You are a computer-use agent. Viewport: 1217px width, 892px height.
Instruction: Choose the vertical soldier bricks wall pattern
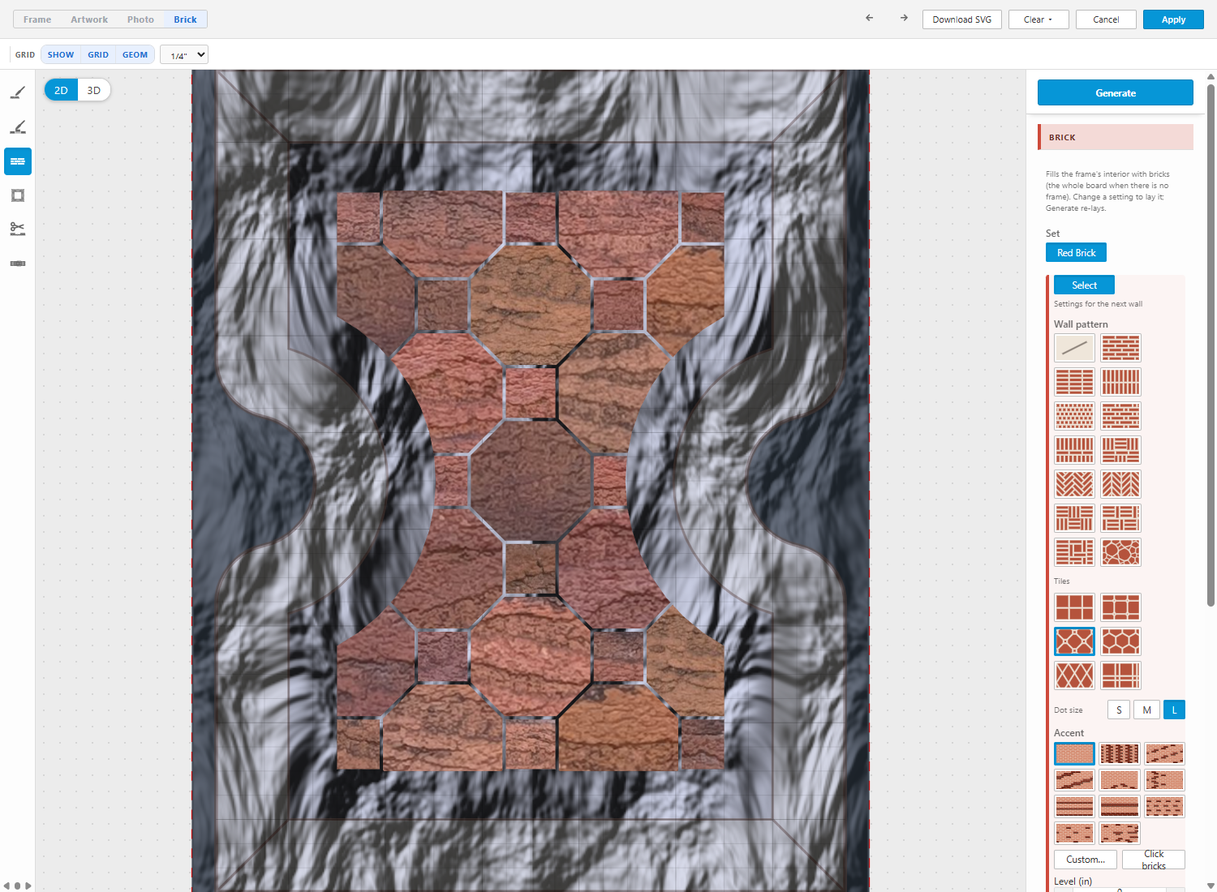tap(1121, 382)
